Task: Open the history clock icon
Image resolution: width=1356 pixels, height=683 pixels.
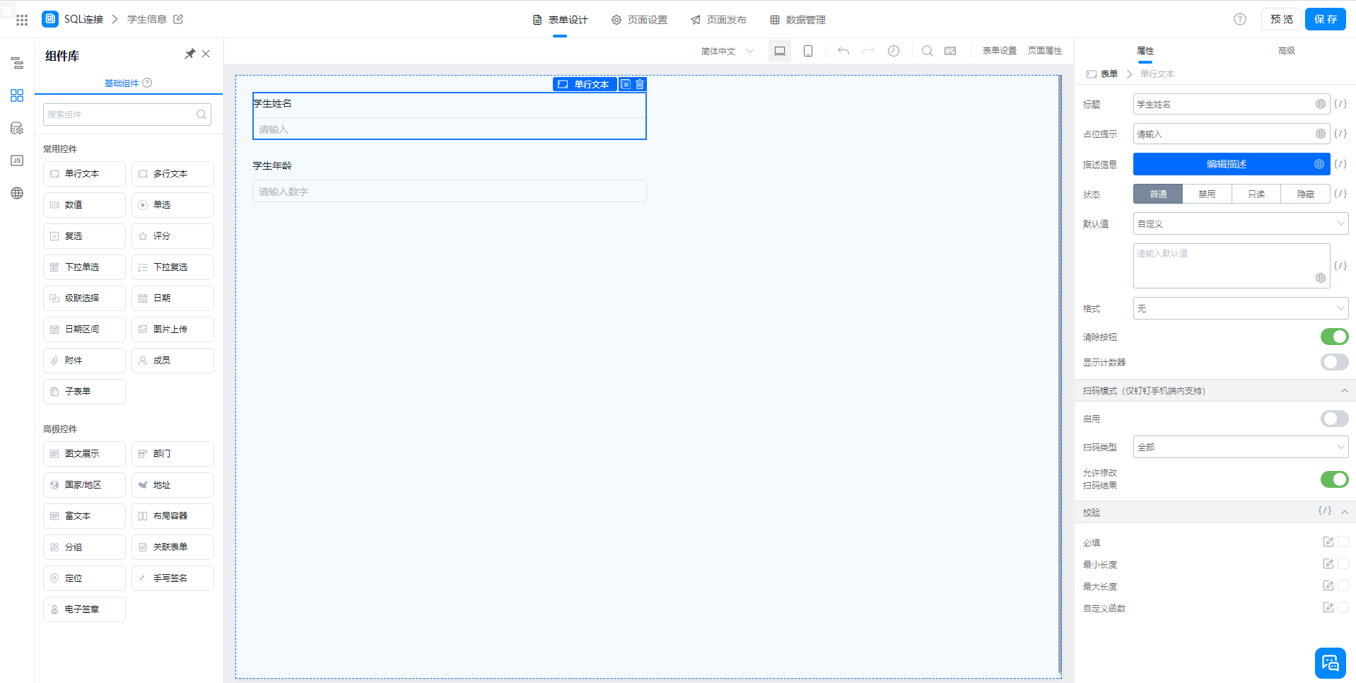Action: (x=894, y=51)
